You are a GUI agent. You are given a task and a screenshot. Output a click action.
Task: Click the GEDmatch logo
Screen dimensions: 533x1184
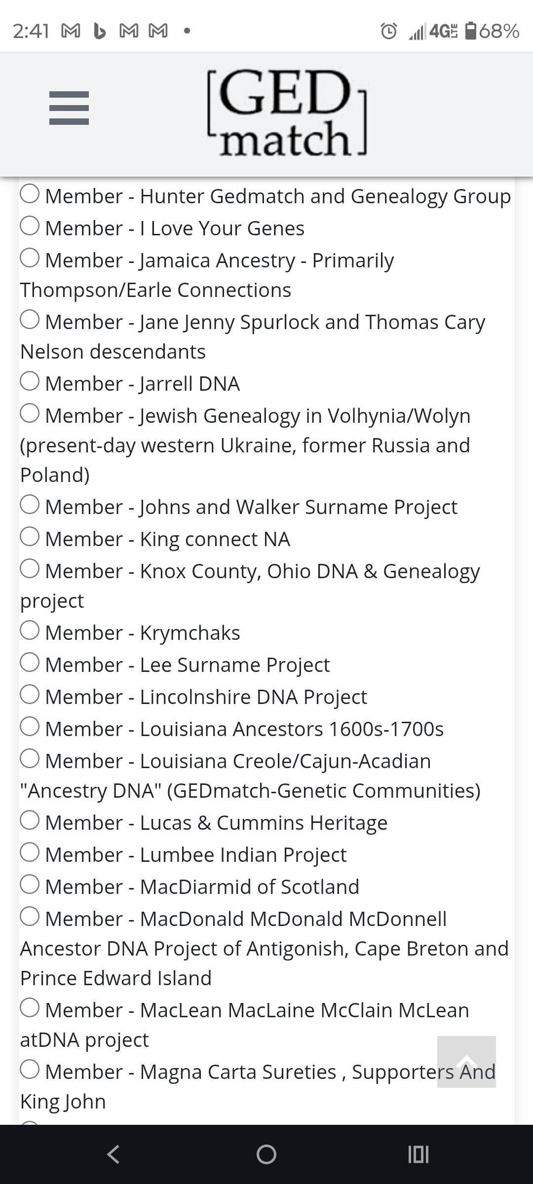point(286,113)
